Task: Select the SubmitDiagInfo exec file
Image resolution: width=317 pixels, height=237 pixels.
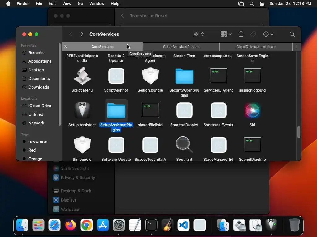Action: (x=252, y=145)
